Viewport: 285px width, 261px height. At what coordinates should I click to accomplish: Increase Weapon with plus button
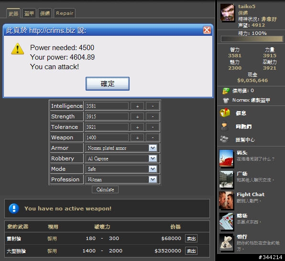click(137, 138)
